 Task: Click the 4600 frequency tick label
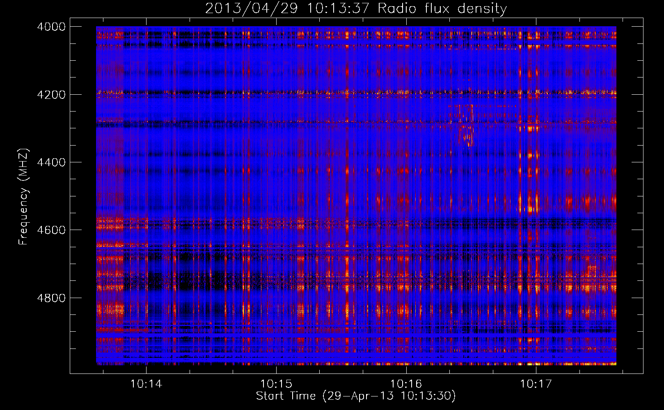coord(51,230)
